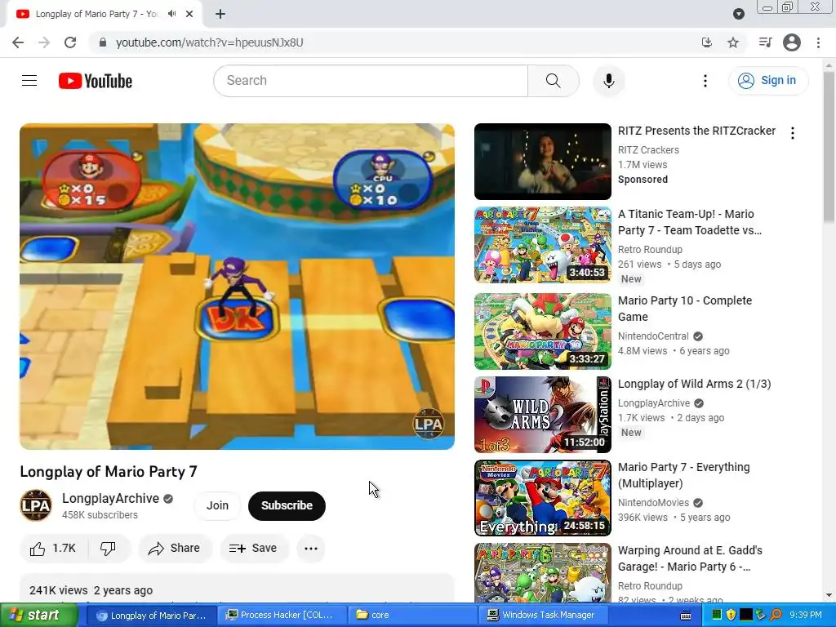The image size is (836, 627).
Task: Click the RITZ Presents the RITZCracker title
Action: [x=696, y=131]
